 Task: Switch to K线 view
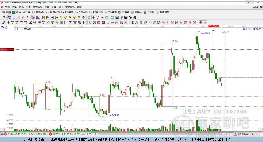click(26, 12)
